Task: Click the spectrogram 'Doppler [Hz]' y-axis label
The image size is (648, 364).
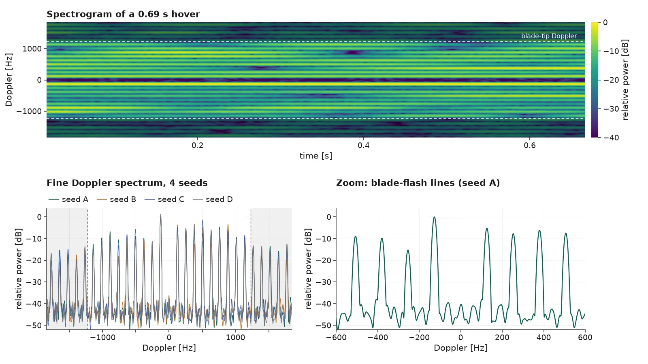Action: point(9,80)
